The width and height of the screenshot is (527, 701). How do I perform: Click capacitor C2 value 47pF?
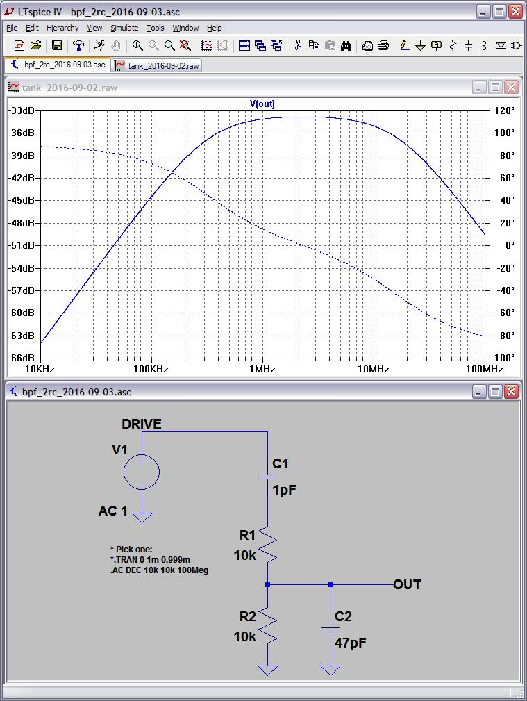pyautogui.click(x=351, y=643)
